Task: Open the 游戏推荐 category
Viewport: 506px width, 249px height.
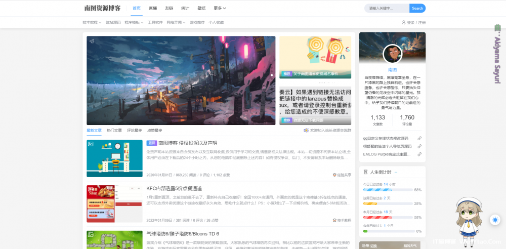Action: pyautogui.click(x=197, y=22)
